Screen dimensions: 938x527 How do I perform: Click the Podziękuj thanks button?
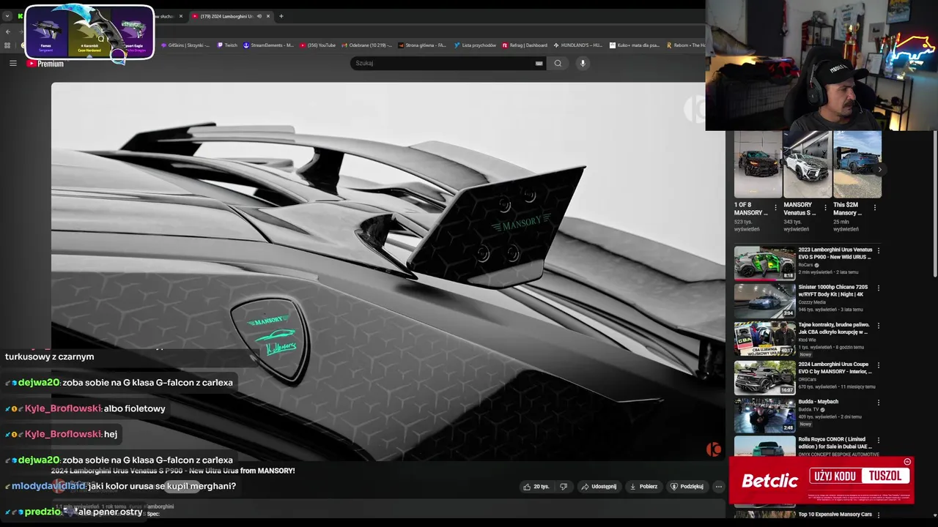[x=687, y=486]
